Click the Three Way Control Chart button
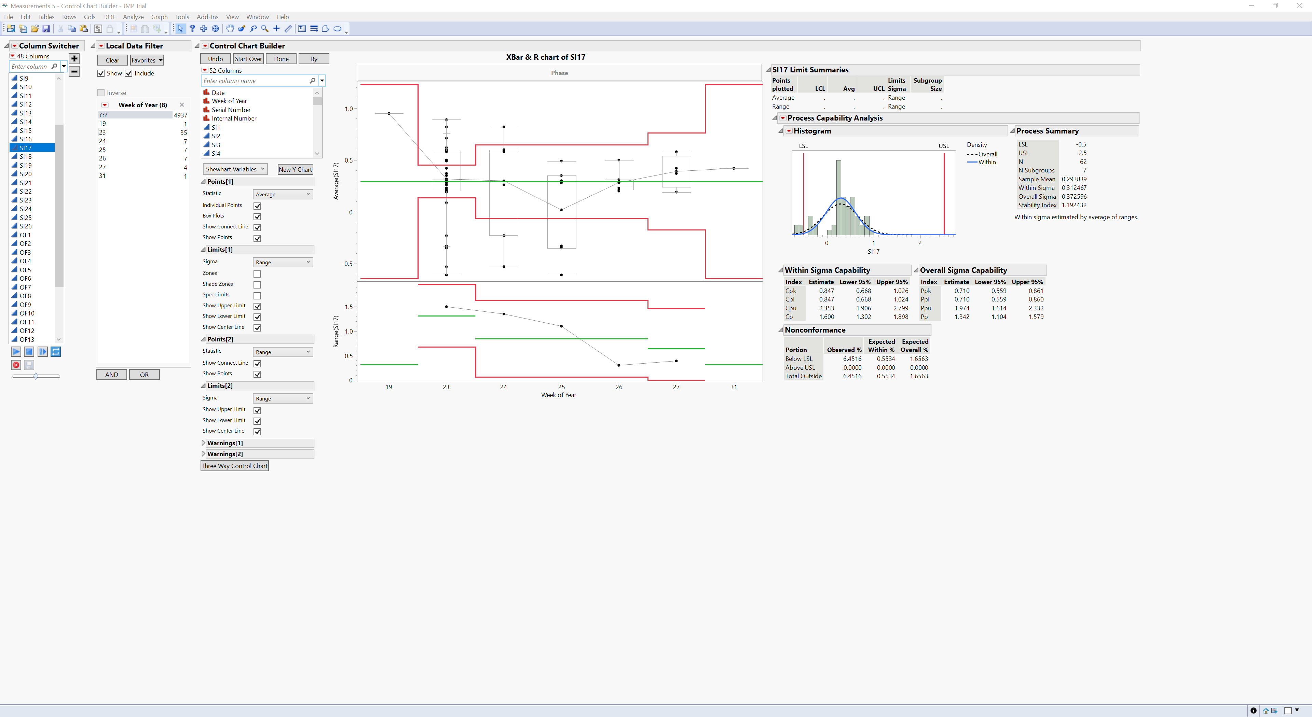The height and width of the screenshot is (717, 1312). [x=234, y=466]
